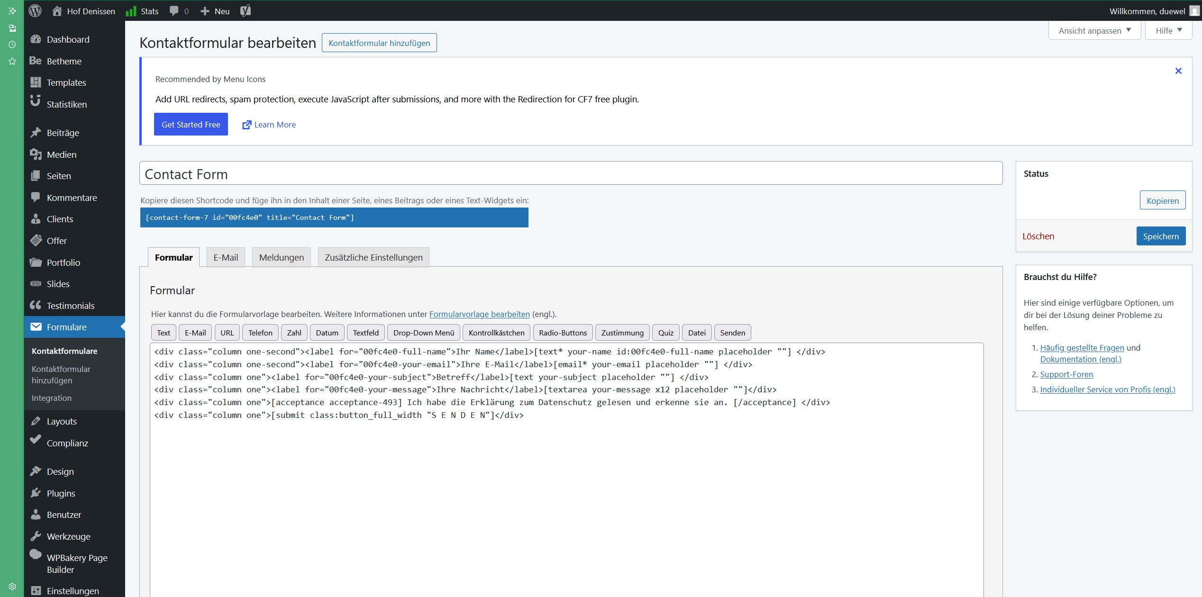Go to Medien library
The image size is (1202, 597).
tap(61, 154)
